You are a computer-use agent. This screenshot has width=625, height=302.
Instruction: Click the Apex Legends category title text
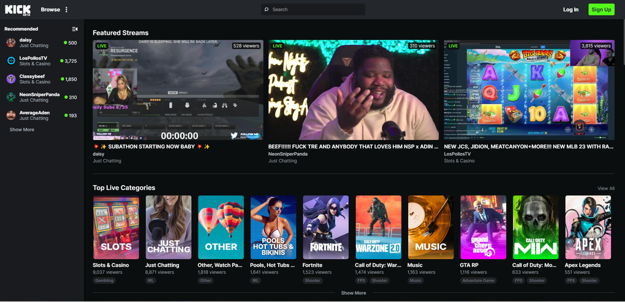click(x=582, y=265)
